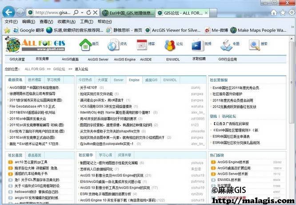Switch to the Server tab

[118, 80]
